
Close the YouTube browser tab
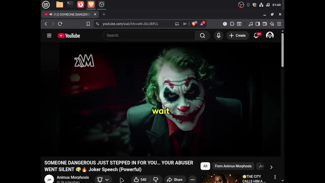pos(95,14)
